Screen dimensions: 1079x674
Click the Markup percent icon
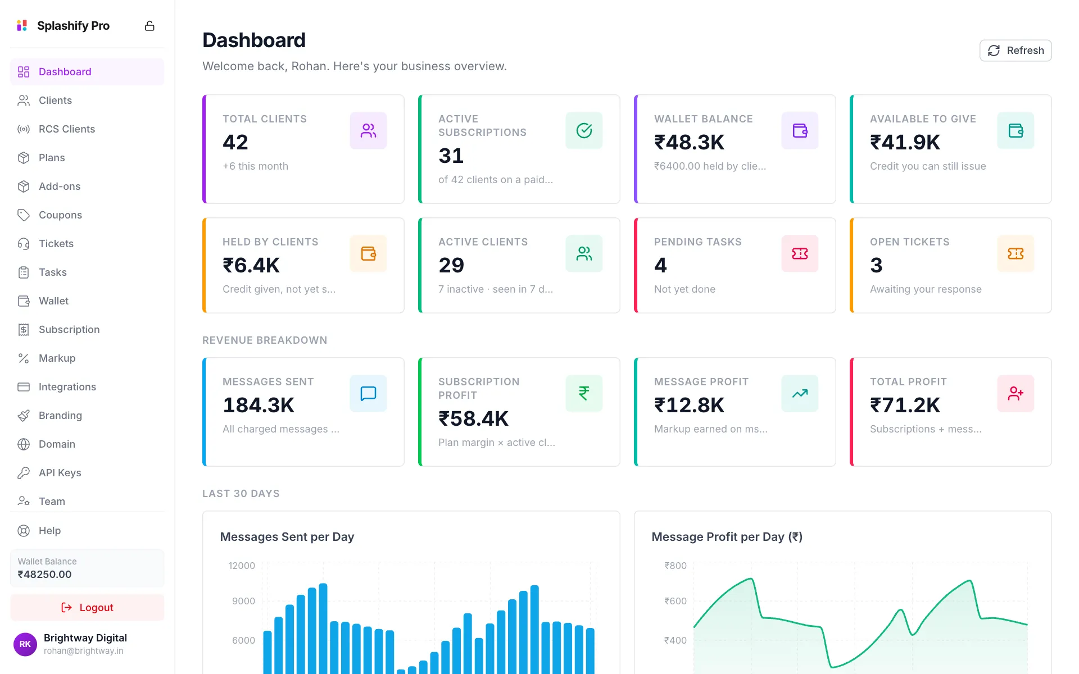pyautogui.click(x=24, y=358)
